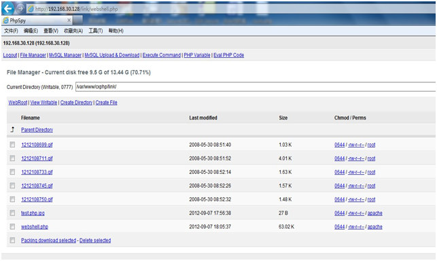Open the Eval PHP Code link

tap(229, 55)
